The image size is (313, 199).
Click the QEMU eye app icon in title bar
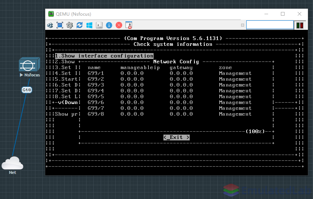point(51,14)
